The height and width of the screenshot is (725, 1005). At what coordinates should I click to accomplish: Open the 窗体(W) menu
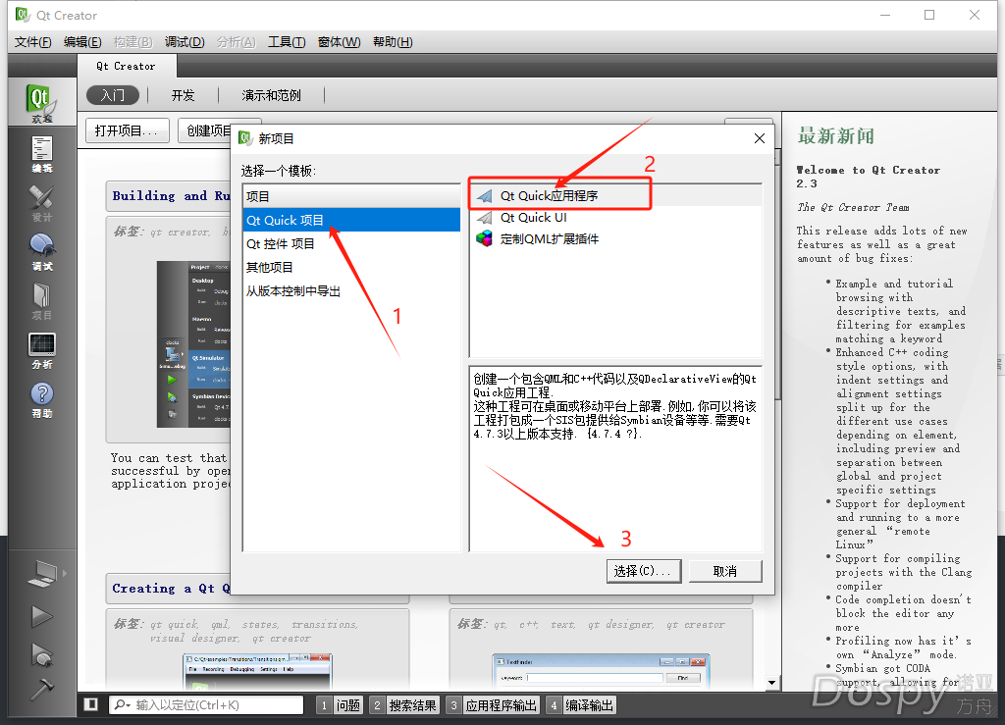click(339, 42)
